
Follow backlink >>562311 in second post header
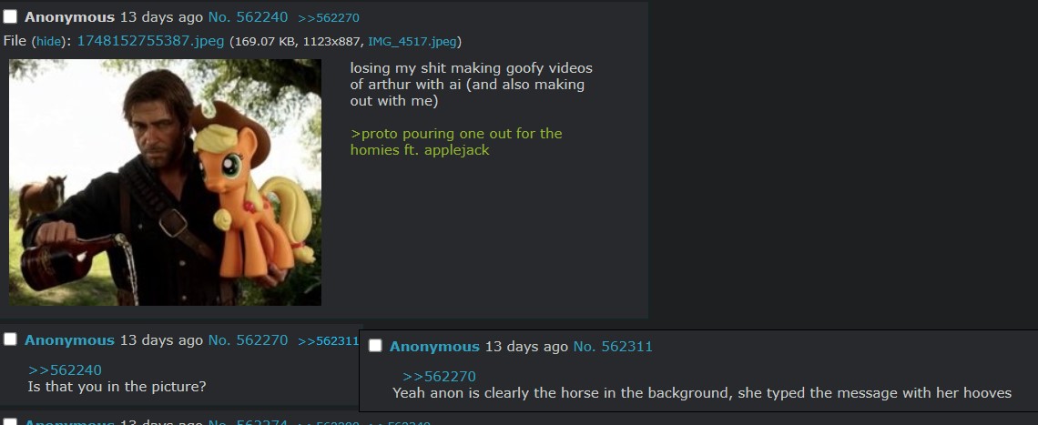(328, 341)
